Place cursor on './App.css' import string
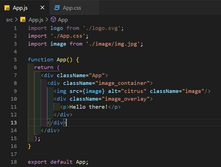Image resolution: width=221 pixels, height=167 pixels. tap(68, 36)
